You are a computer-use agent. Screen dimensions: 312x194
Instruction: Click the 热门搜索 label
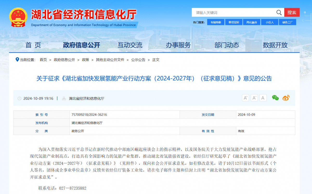(x=199, y=22)
